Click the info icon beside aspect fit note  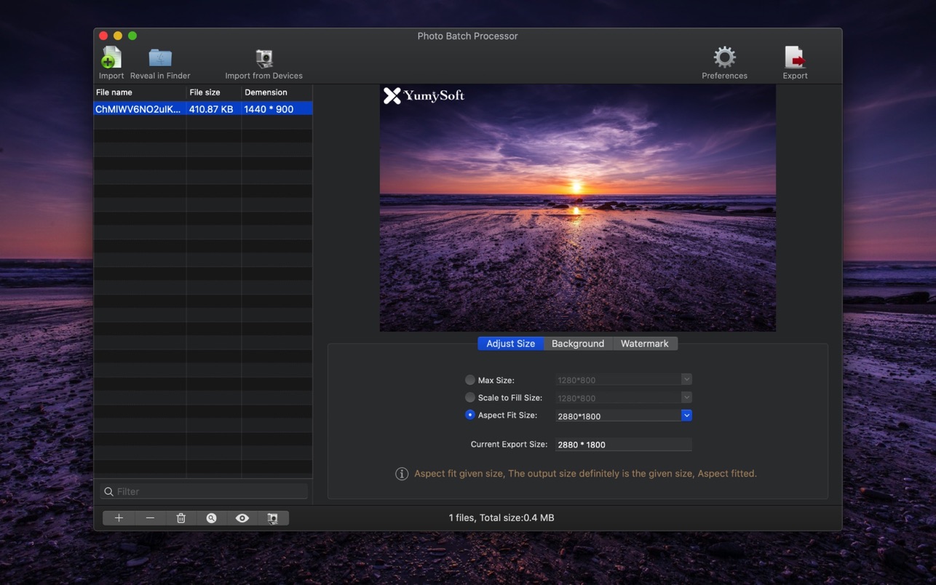pyautogui.click(x=402, y=474)
